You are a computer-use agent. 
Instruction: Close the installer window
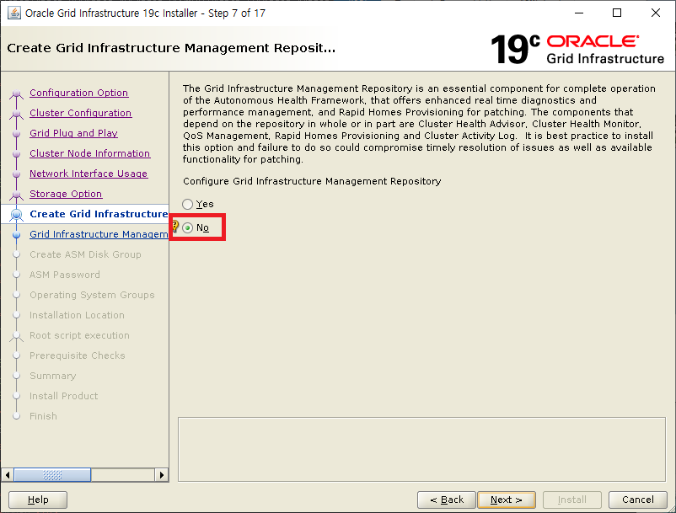655,13
